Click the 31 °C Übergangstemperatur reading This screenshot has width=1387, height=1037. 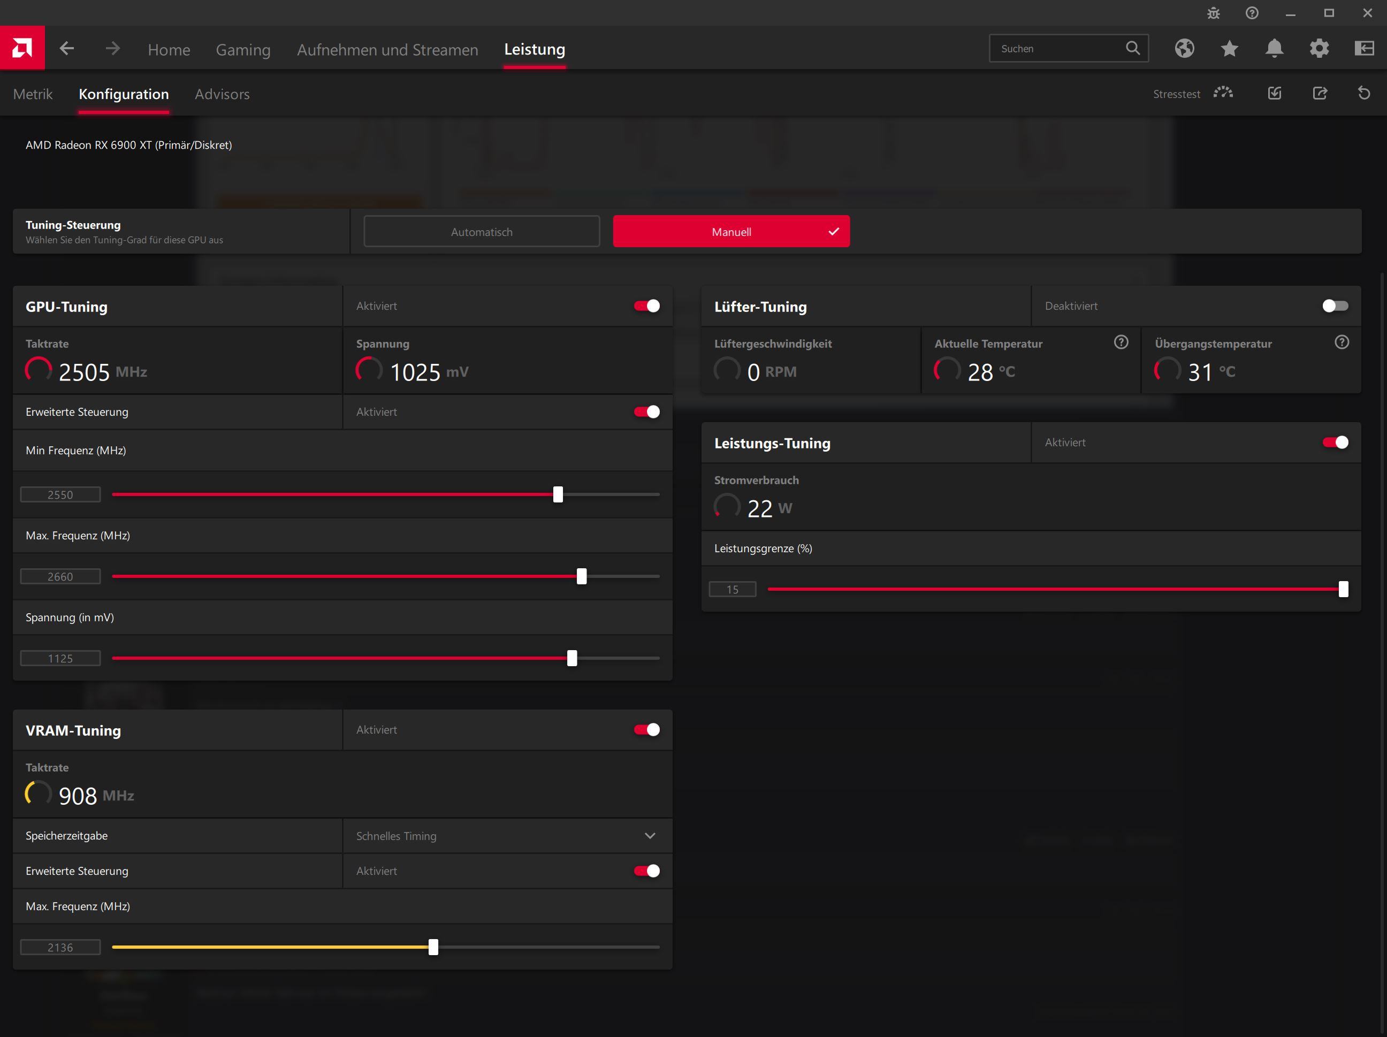tap(1211, 372)
